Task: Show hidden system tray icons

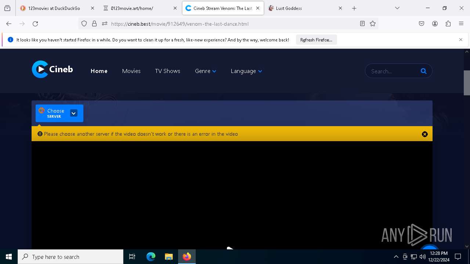Action: pyautogui.click(x=396, y=257)
